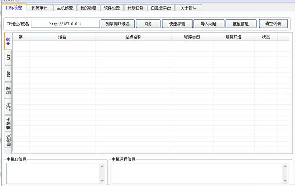Open the 白狐云平台 tab
295x186 pixels.
(161, 8)
